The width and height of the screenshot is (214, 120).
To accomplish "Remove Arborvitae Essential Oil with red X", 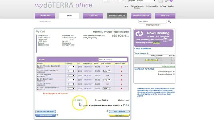I will click(121, 67).
